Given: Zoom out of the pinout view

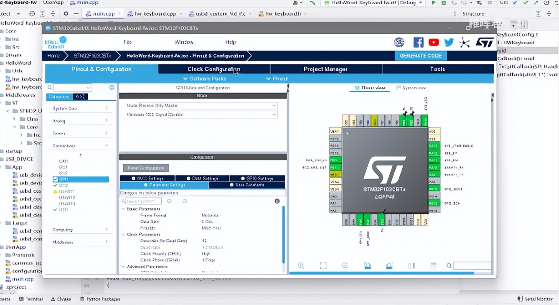Looking at the screenshot, I should tap(345, 266).
